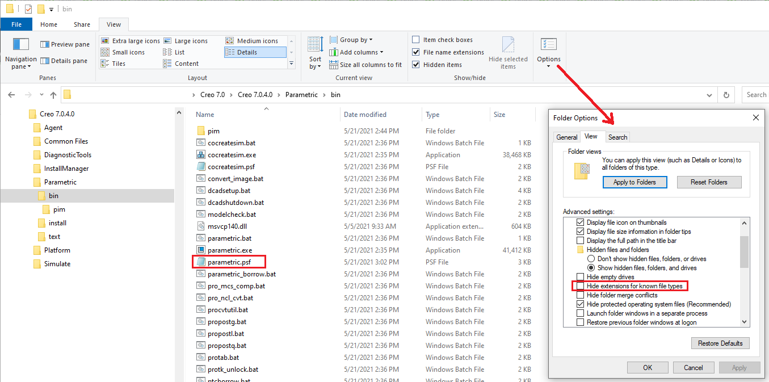Click the Sort by ribbon icon
Viewport: 769px width, 382px height.
click(x=314, y=51)
